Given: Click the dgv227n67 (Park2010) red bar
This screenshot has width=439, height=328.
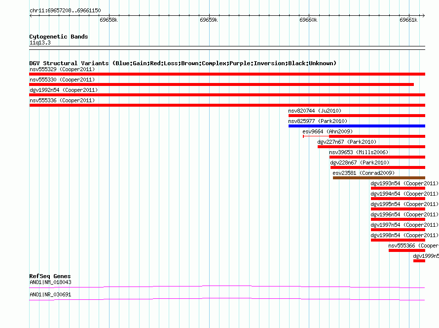Looking at the screenshot, I should tap(371, 147).
